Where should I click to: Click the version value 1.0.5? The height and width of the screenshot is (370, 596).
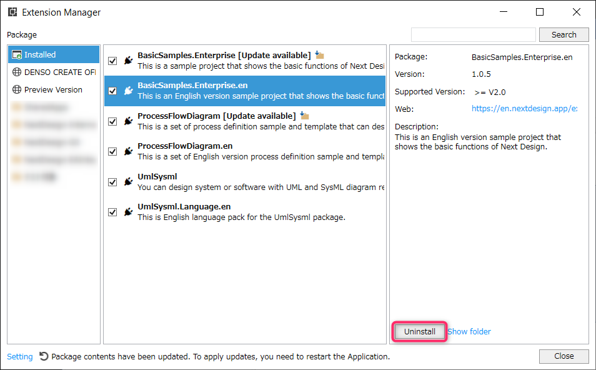click(481, 74)
